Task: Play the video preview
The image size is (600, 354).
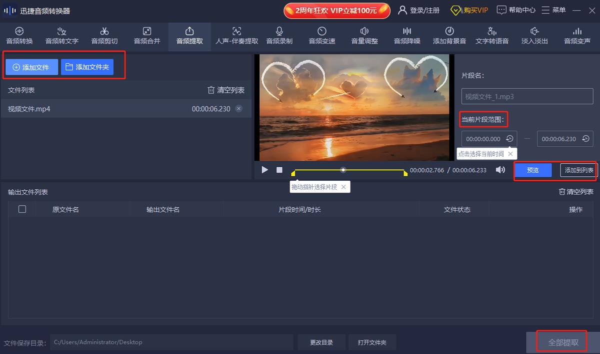Action: tap(265, 170)
